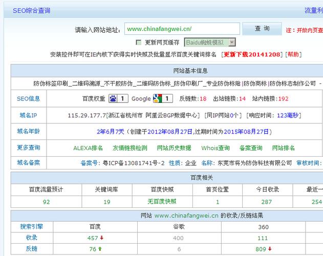The image size is (323, 256).
Task: Click Baidu 收录 value 457
Action: coord(93,238)
